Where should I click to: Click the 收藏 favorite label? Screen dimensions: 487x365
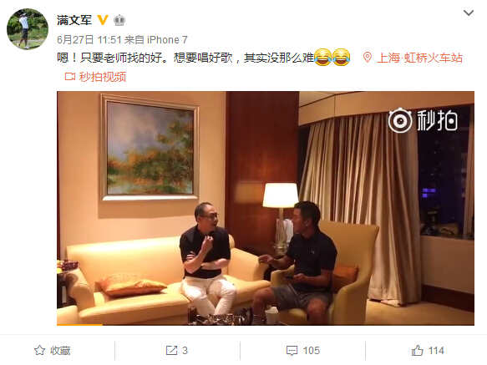60,351
